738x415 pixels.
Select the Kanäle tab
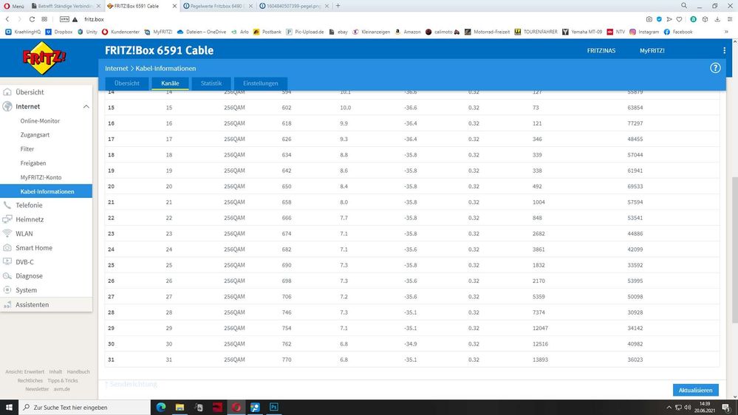coord(170,83)
